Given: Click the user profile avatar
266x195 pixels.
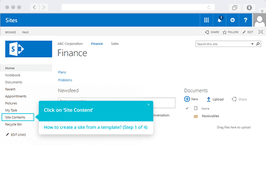Looking at the screenshot, I should click(259, 20).
